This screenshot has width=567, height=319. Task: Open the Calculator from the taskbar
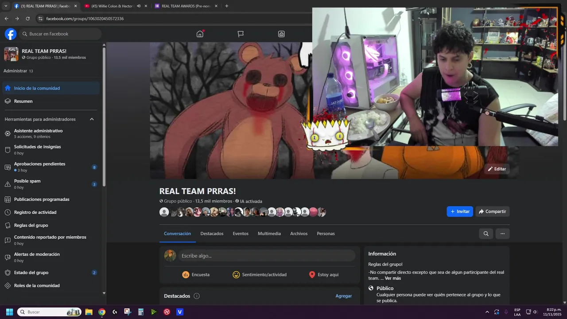point(141,312)
